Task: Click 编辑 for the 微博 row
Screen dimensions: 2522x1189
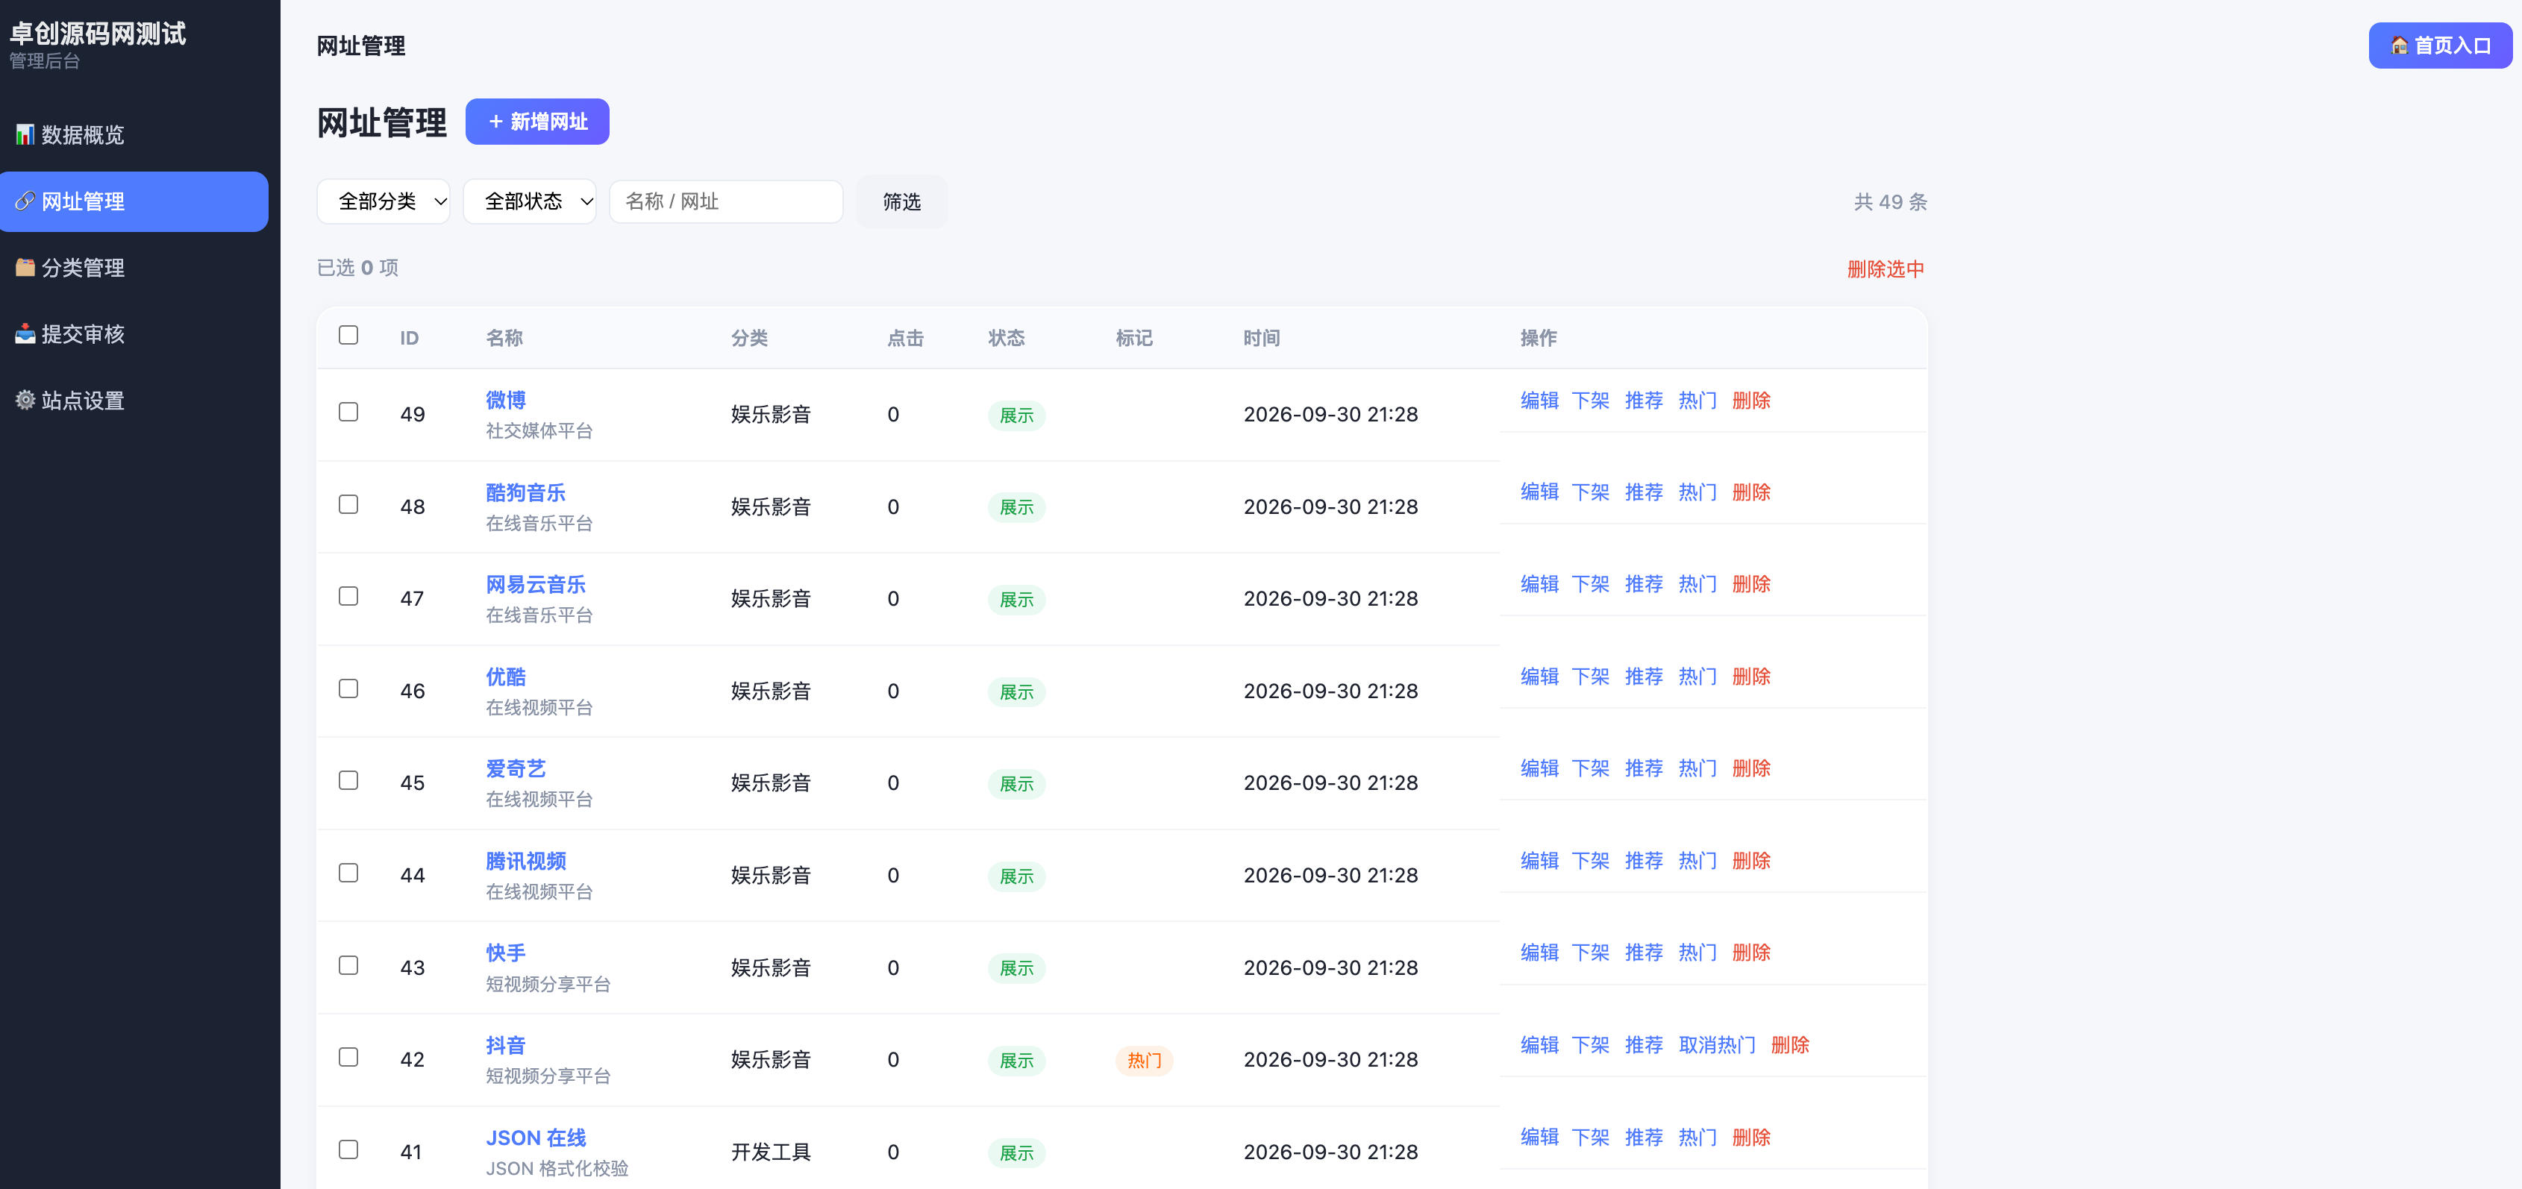Action: click(1539, 401)
